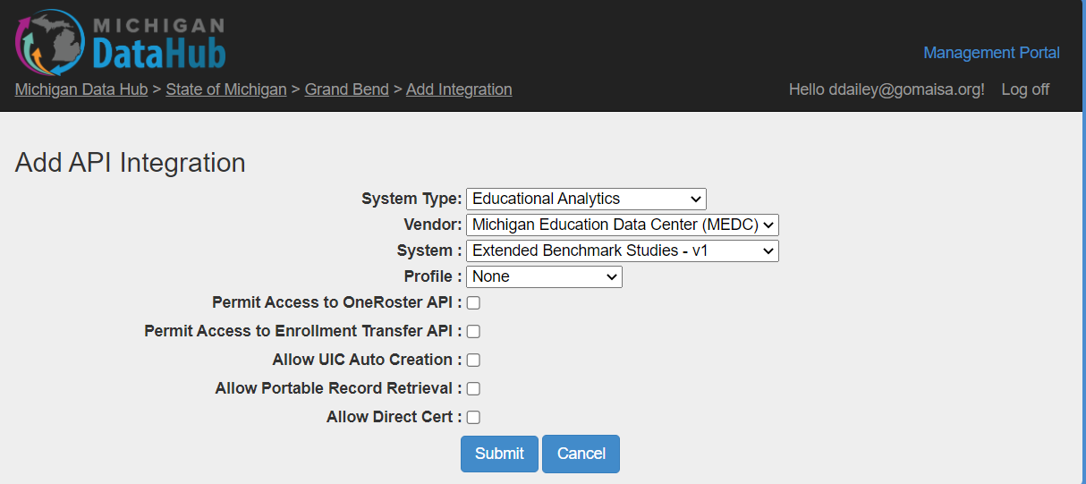
Task: Expand the System dropdown
Action: [623, 250]
